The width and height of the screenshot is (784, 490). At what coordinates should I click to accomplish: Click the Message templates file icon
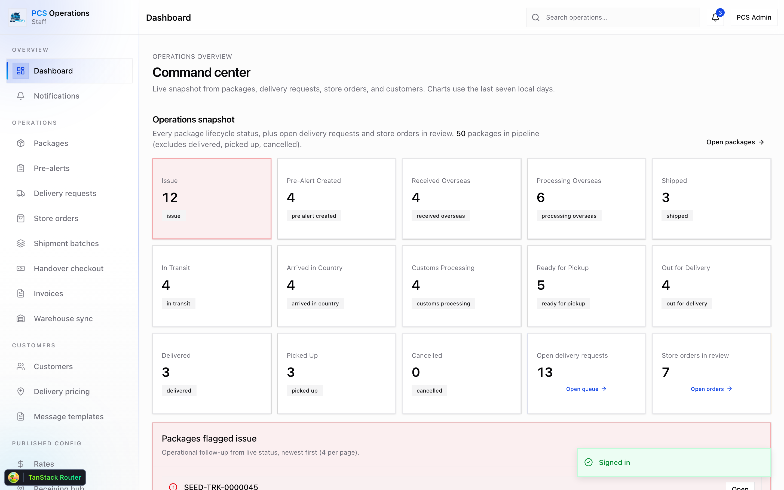click(21, 416)
